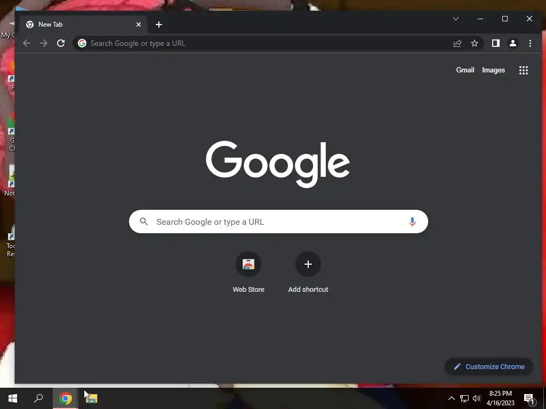Minimize the Chrome window
The width and height of the screenshot is (546, 409).
tap(480, 19)
